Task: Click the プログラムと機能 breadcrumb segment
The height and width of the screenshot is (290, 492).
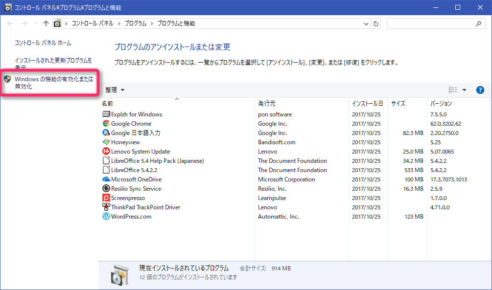Action: click(176, 23)
